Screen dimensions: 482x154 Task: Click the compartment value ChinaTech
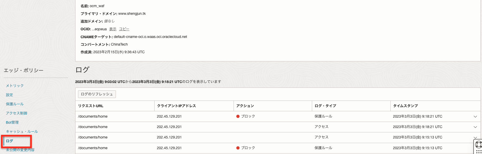119,44
